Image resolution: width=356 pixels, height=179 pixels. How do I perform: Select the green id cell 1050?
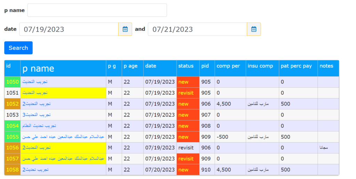click(x=13, y=82)
